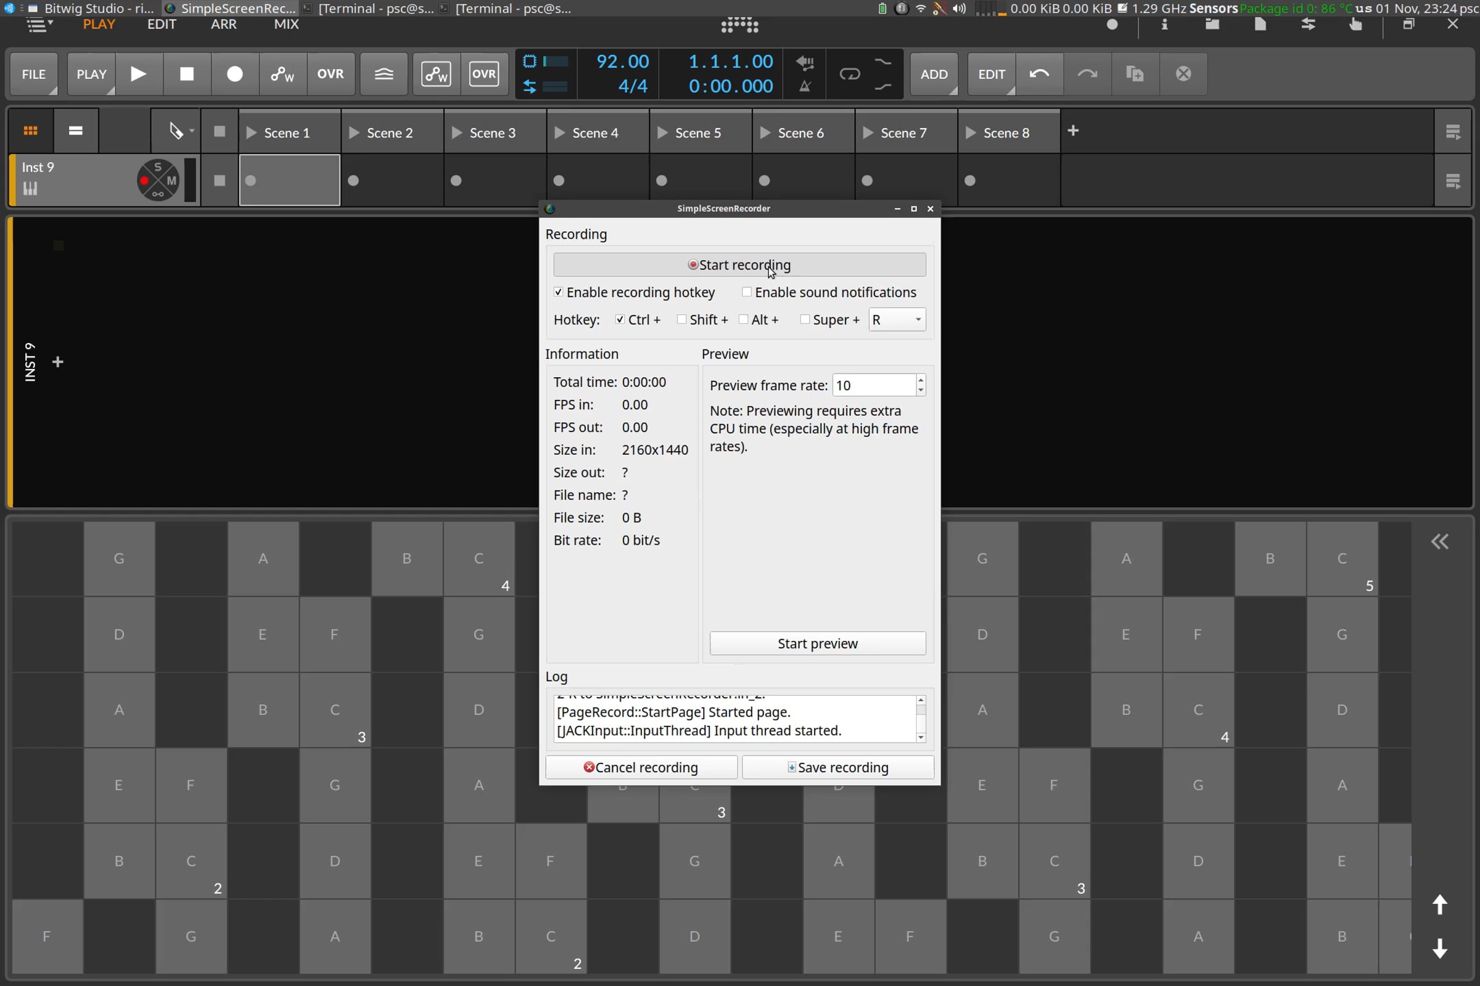
Task: Open the scene row options menu icon
Action: (x=1453, y=132)
